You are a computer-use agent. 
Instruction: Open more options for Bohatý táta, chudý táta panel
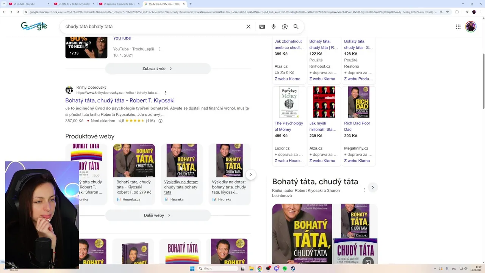[x=364, y=190]
